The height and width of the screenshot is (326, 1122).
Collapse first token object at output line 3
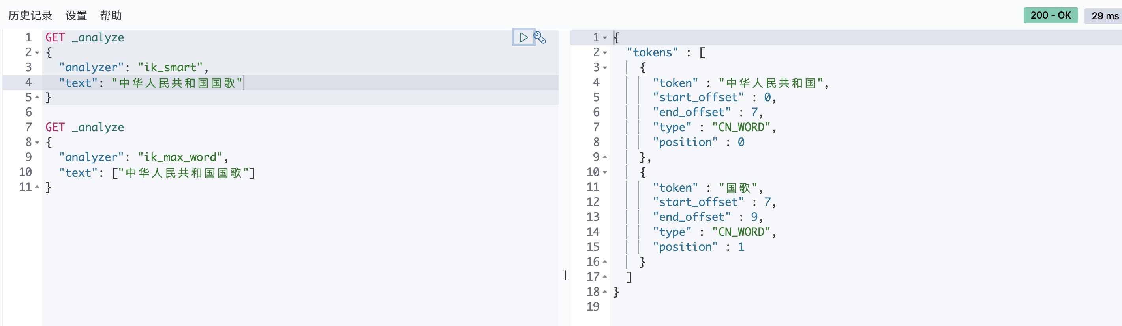[x=604, y=68]
